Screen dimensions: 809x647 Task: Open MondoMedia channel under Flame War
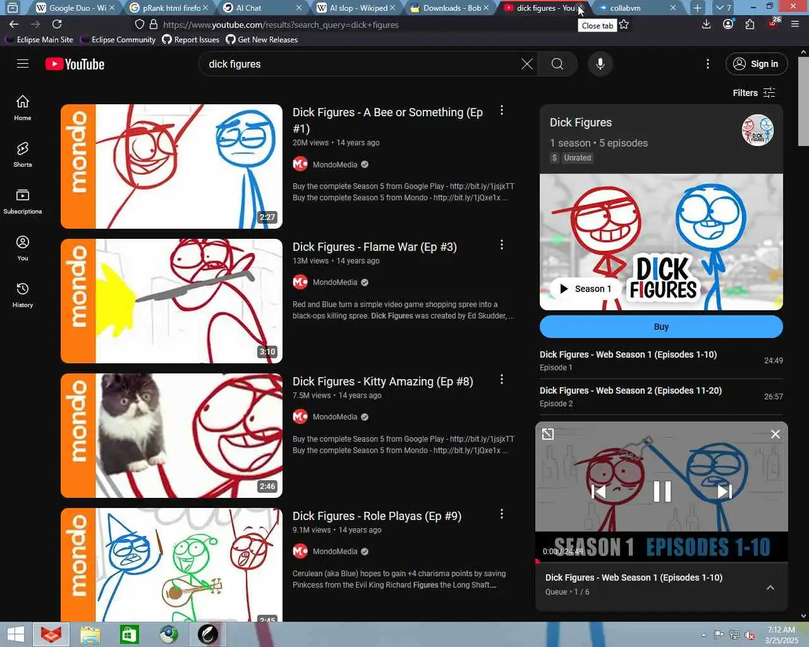335,282
